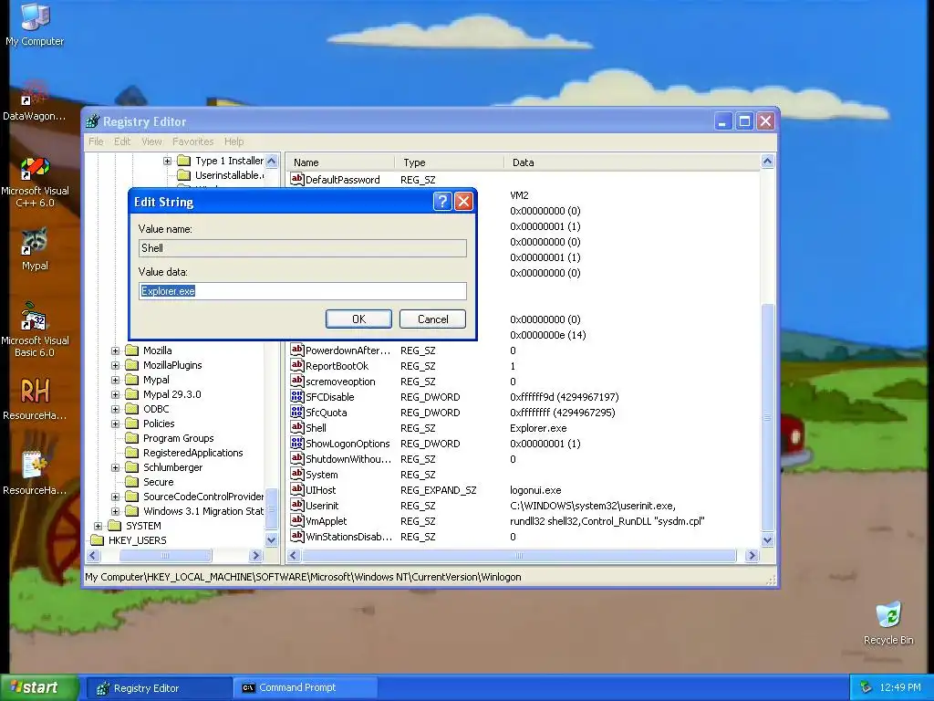Launch Microsoft Visual Basic 6.0 shortcut
The width and height of the screenshot is (934, 701).
(x=35, y=330)
